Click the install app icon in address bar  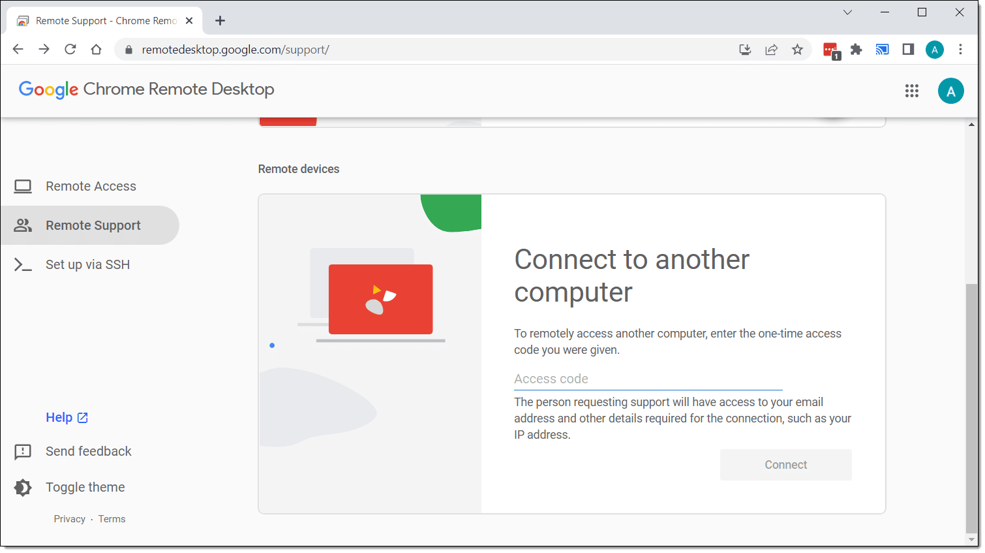click(x=745, y=50)
